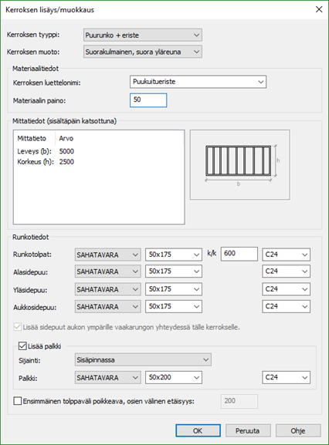Open the Sijainti dropdown
Image resolution: width=329 pixels, height=445 pixels.
[143, 360]
